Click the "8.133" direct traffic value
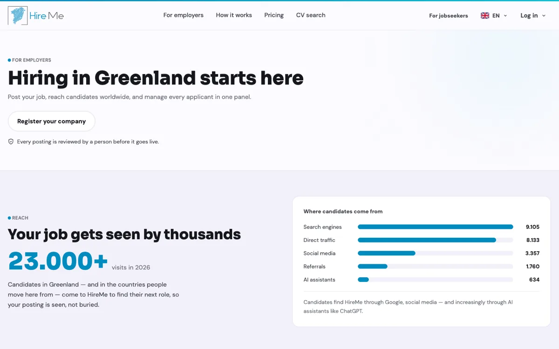This screenshot has height=349, width=559. pyautogui.click(x=533, y=240)
